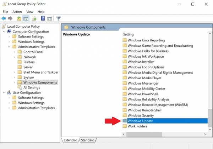Open the Help menu

point(41,12)
